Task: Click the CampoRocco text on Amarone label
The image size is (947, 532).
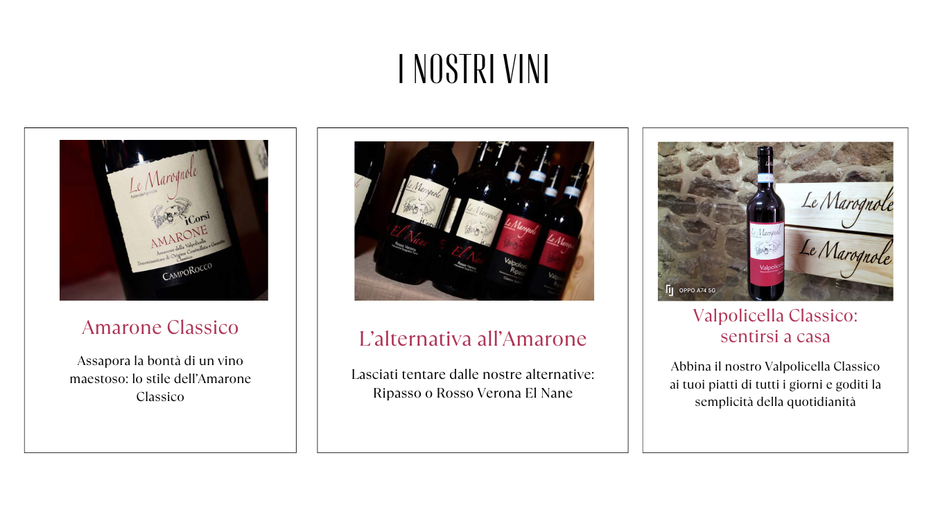Action: tap(187, 272)
